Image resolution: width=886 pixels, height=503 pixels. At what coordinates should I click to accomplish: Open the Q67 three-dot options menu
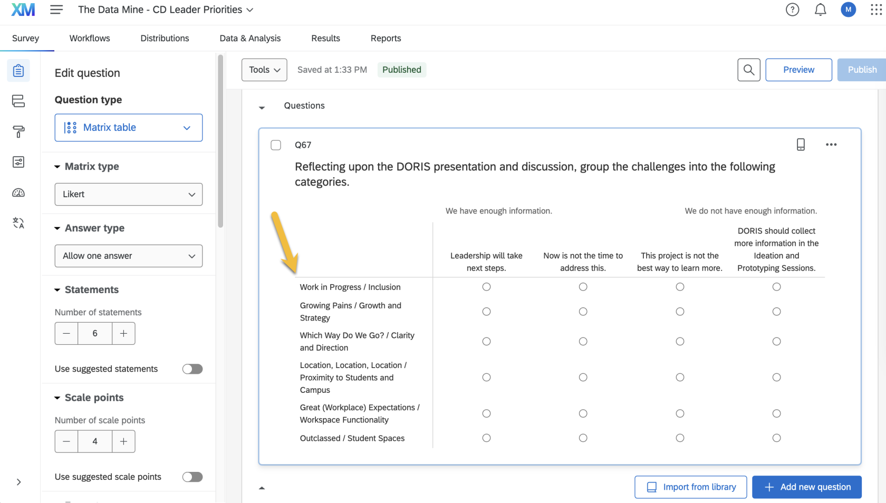point(831,144)
